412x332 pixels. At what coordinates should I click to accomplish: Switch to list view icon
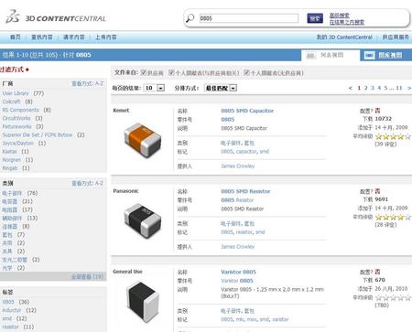pyautogui.click(x=310, y=56)
